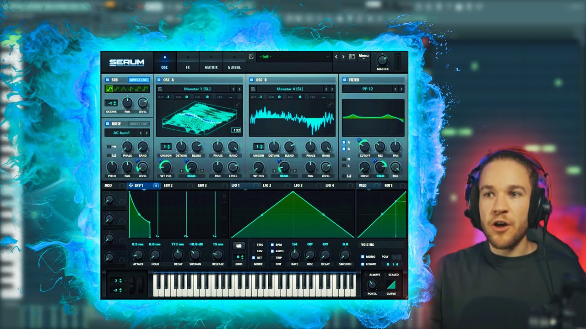Open the LFO shape folder button

[239, 245]
